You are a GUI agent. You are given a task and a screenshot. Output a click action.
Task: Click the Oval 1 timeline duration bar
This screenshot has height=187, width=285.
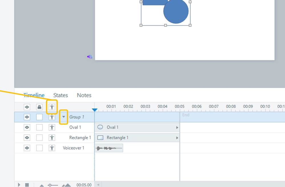coord(137,127)
